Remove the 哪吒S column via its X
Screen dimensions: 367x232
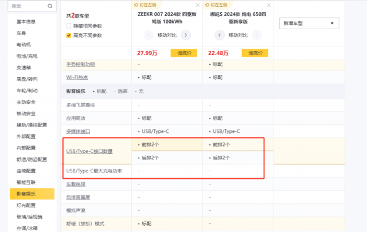pos(269,5)
